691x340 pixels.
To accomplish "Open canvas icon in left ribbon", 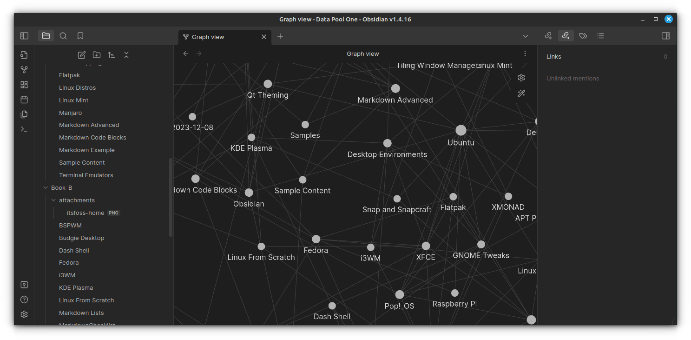I will [x=24, y=85].
